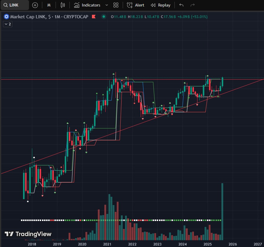This screenshot has width=264, height=247.
Task: Click the high value H18.23B
Action: coord(135,17)
